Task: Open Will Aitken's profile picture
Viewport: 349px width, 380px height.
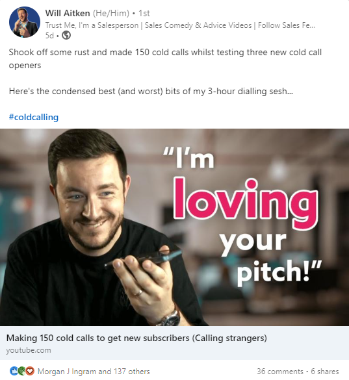Action: [x=25, y=22]
